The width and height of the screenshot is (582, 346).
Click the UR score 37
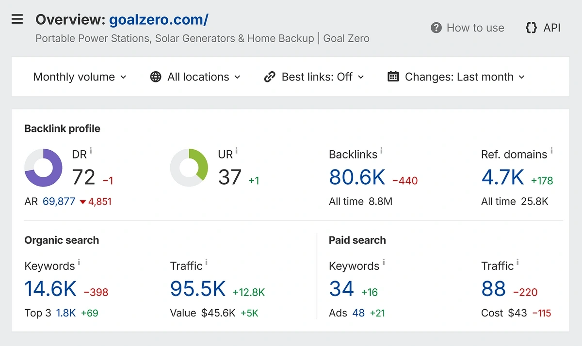click(230, 177)
